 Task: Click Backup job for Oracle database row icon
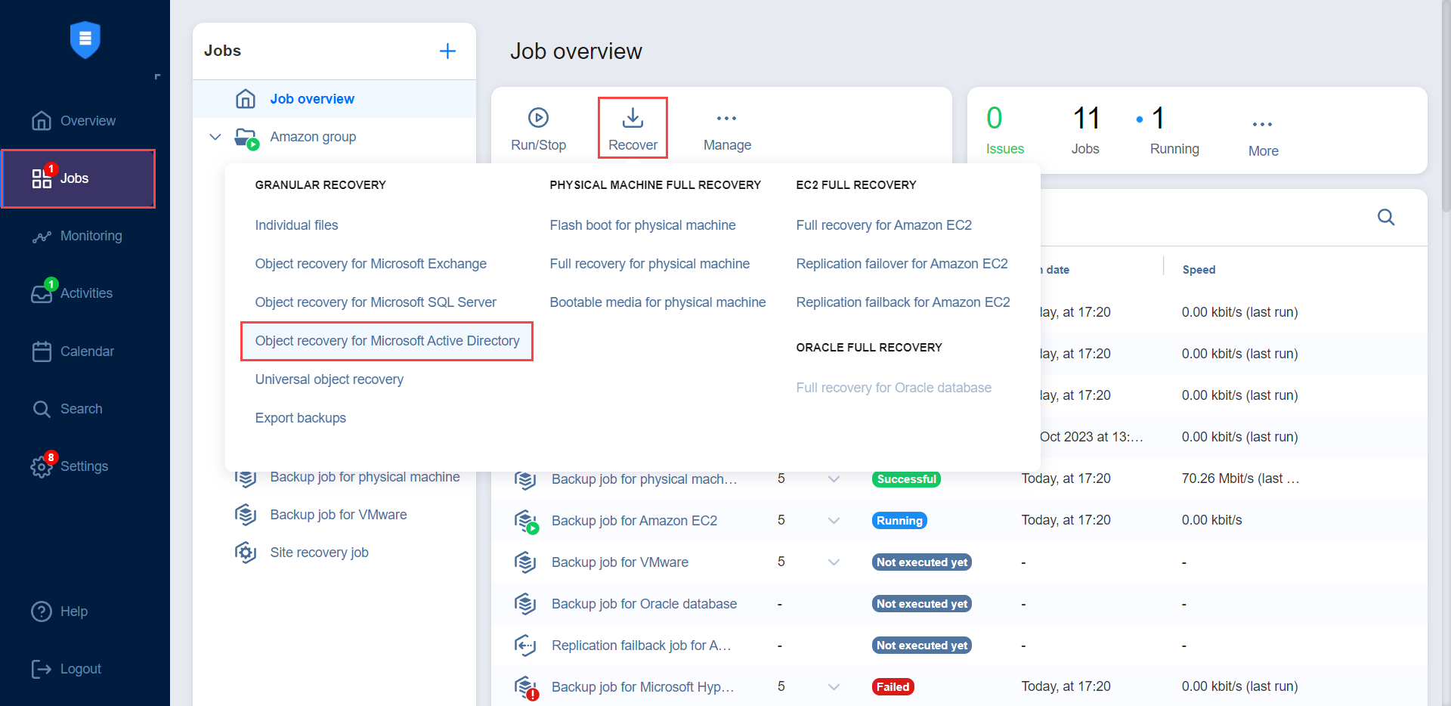click(525, 604)
